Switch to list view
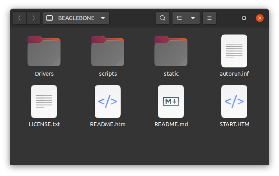This screenshot has height=176, width=279. coord(179,18)
